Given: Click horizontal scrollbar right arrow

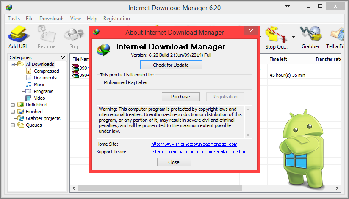Looking at the screenshot, I should 337,188.
